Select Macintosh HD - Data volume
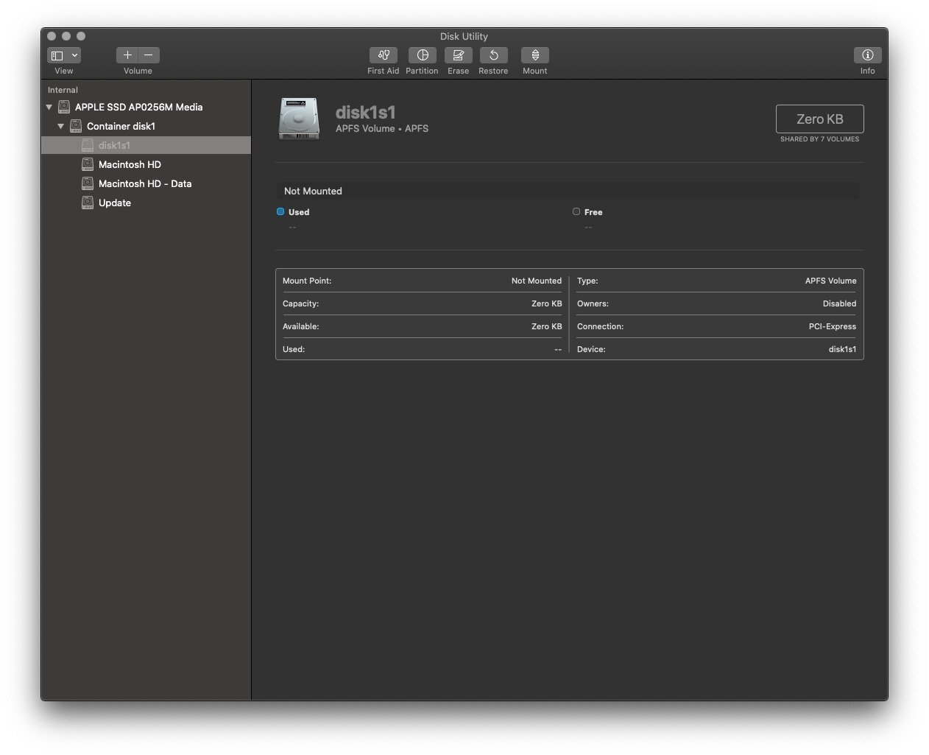Viewport: 929px width, 755px height. [145, 183]
